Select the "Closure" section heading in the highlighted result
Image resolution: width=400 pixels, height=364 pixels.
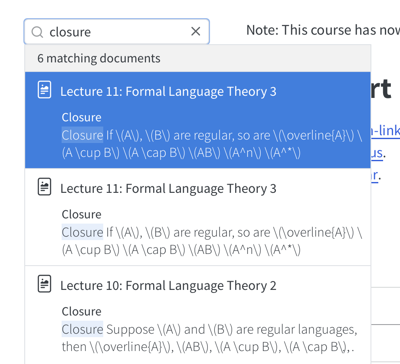(82, 117)
